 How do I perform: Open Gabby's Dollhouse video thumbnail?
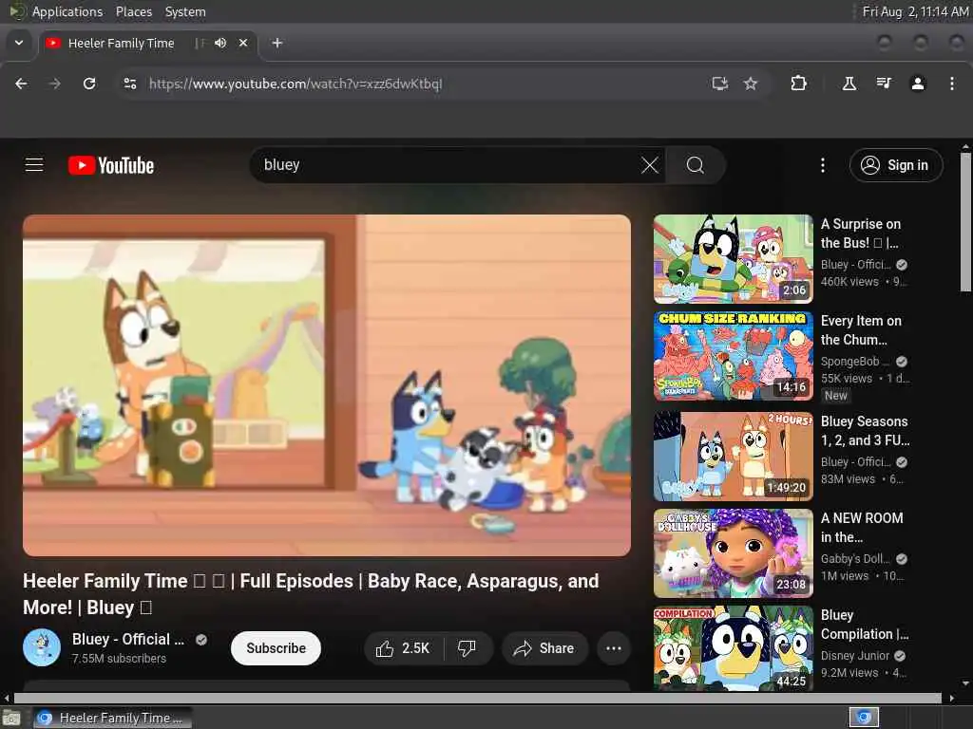(733, 553)
